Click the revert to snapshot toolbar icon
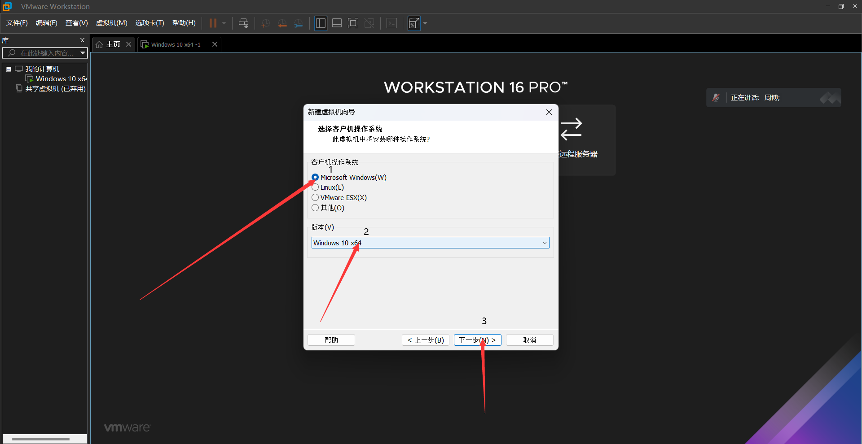The image size is (862, 444). click(x=282, y=23)
